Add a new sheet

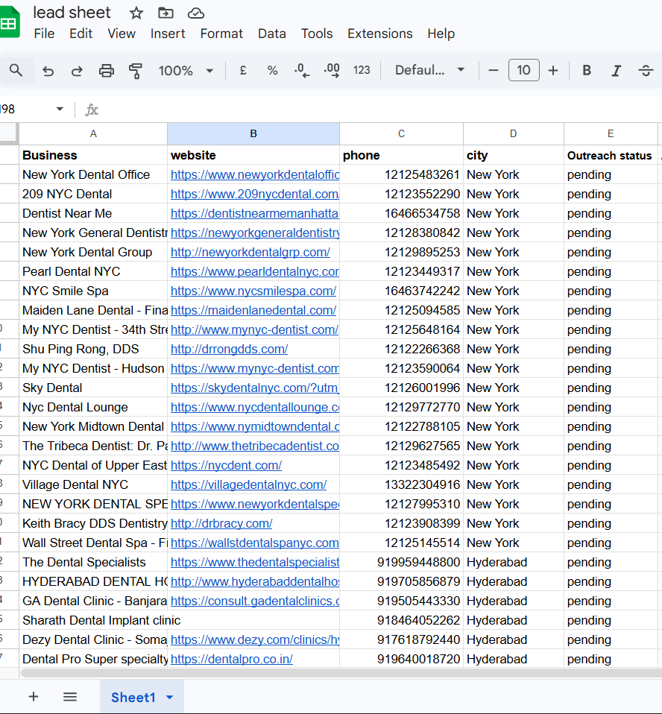click(x=34, y=696)
